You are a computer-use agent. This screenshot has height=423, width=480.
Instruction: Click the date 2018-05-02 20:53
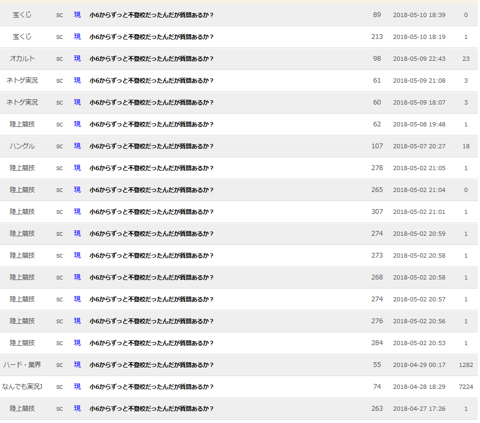tap(419, 343)
